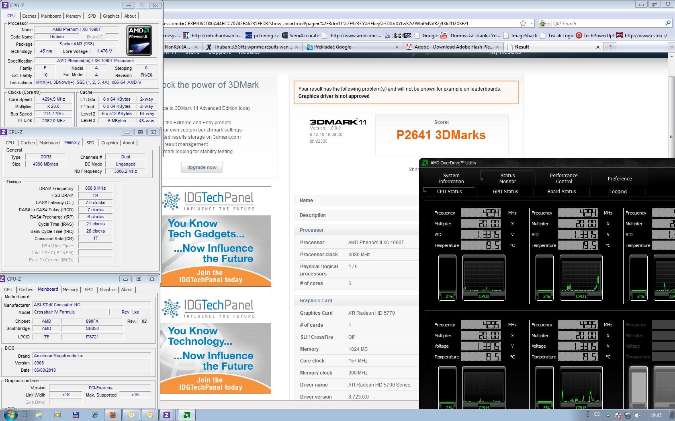Image resolution: width=675 pixels, height=421 pixels.
Task: Open SPD tab in top CPU-Z window
Action: coord(92,16)
